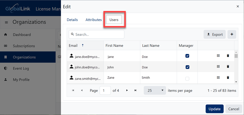Screen dimensions: 244x115
Task: Go to the last page of users
Action: click(x=135, y=90)
